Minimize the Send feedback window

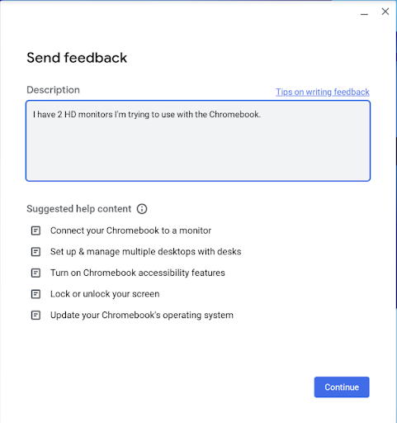pos(364,14)
